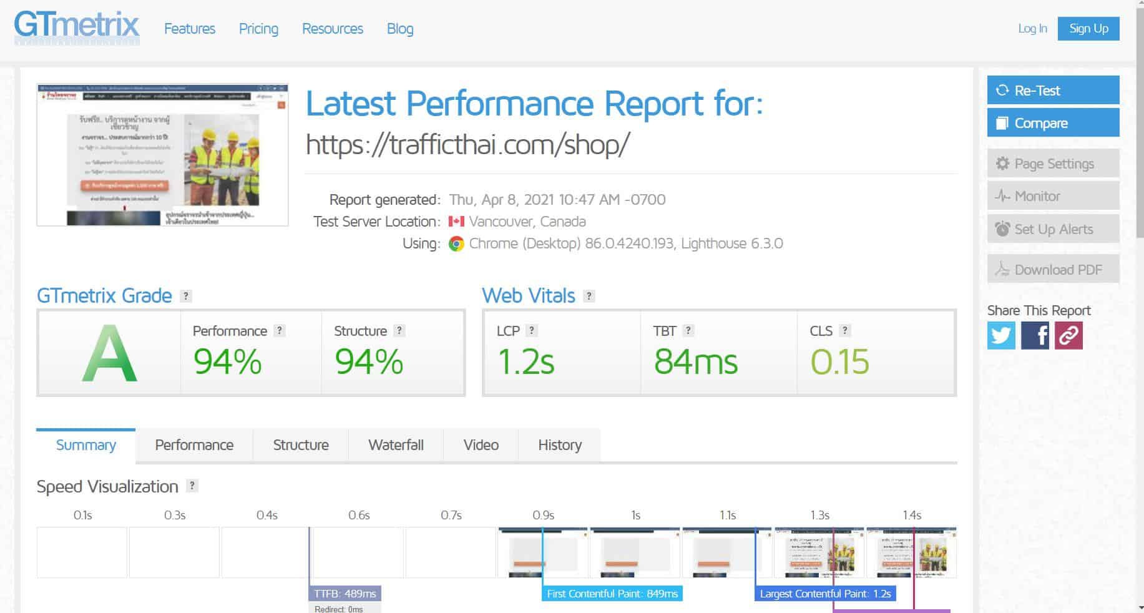The width and height of the screenshot is (1144, 613).
Task: Click the Chrome browser icon
Action: (456, 244)
